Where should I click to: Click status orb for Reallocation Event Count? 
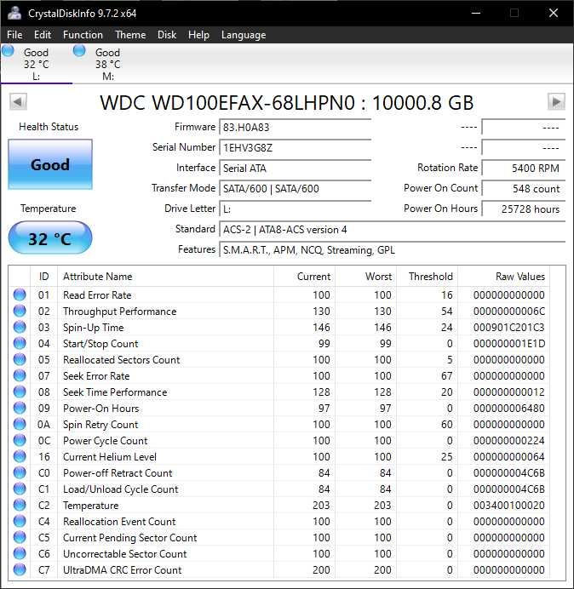[20, 521]
